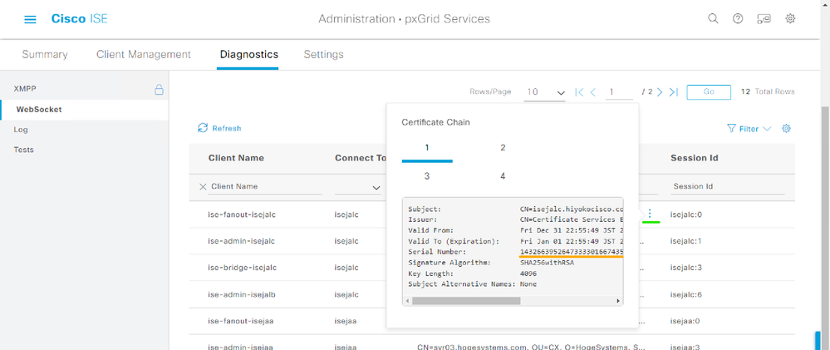The width and height of the screenshot is (830, 350).
Task: Select XMPP in the sidebar
Action: coord(25,89)
